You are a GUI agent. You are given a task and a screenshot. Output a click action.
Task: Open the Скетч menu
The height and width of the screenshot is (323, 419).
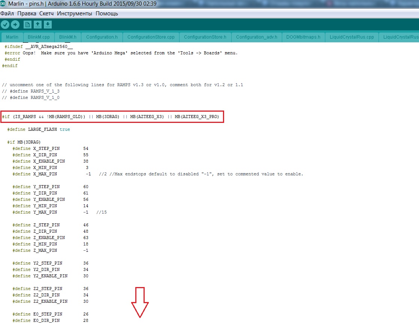(46, 13)
